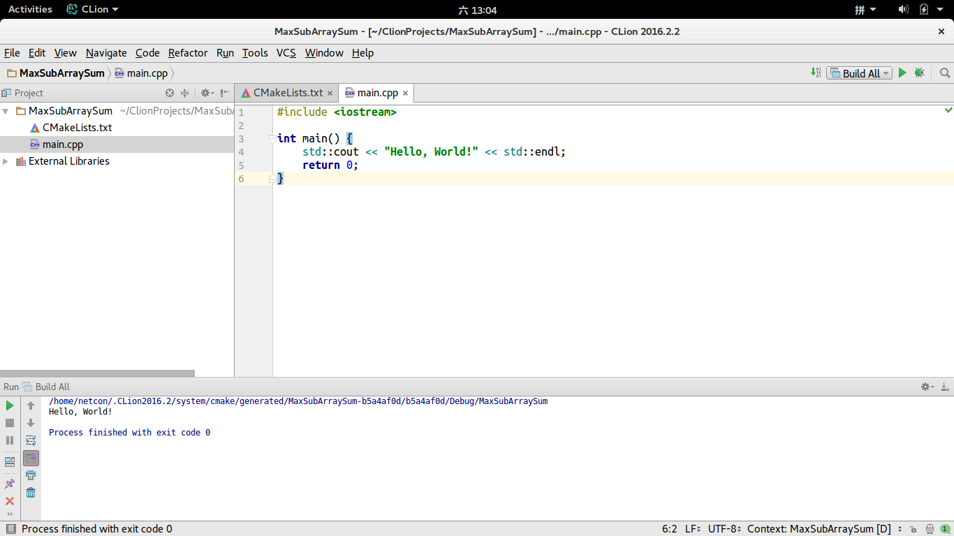Select the main.cpp editor tab
This screenshot has width=954, height=536.
(x=377, y=93)
